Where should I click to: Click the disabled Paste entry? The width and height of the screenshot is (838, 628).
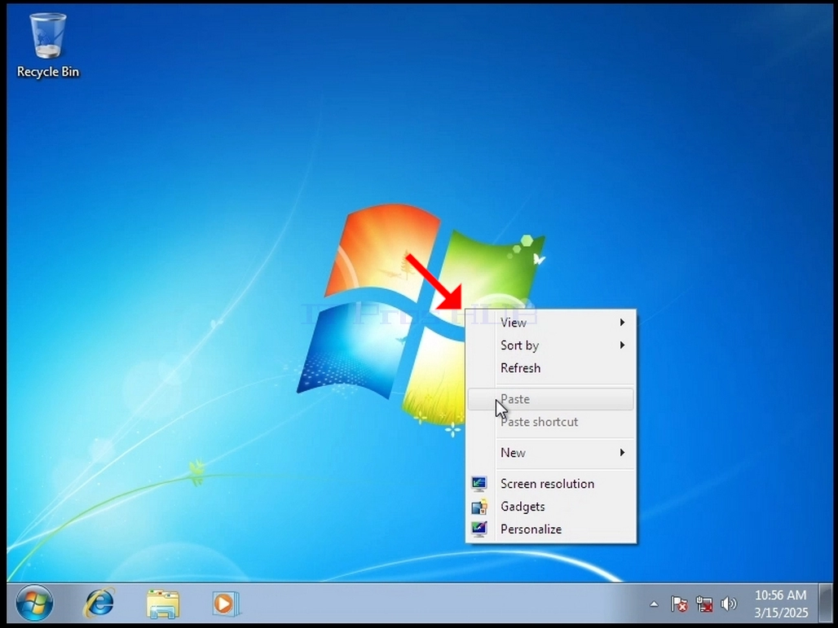(x=550, y=399)
